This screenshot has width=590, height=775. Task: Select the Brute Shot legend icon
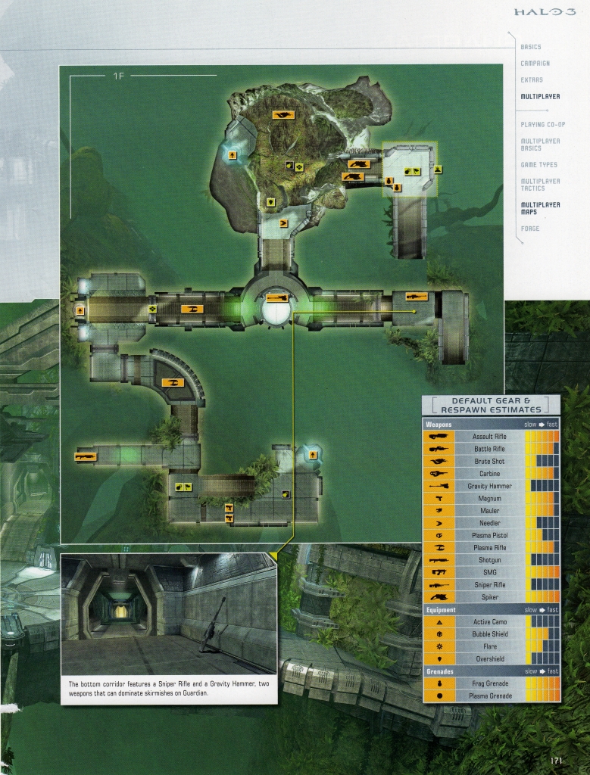(439, 461)
